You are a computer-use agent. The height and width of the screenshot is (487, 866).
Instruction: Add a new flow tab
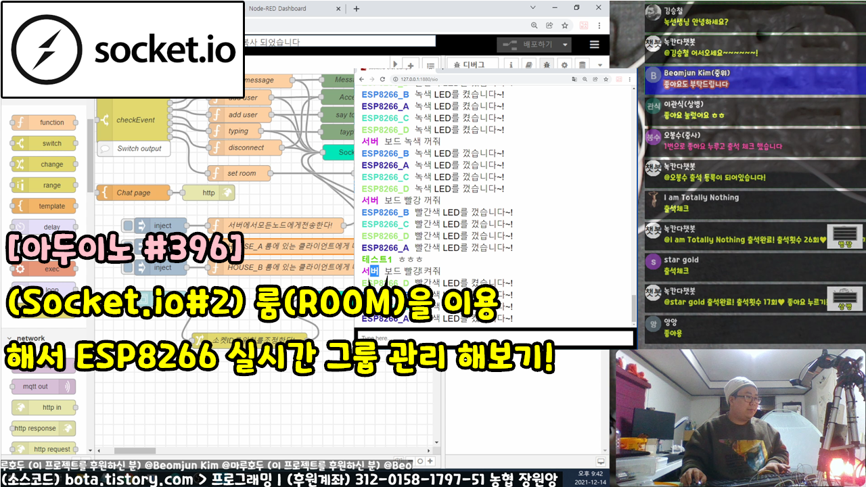point(411,65)
